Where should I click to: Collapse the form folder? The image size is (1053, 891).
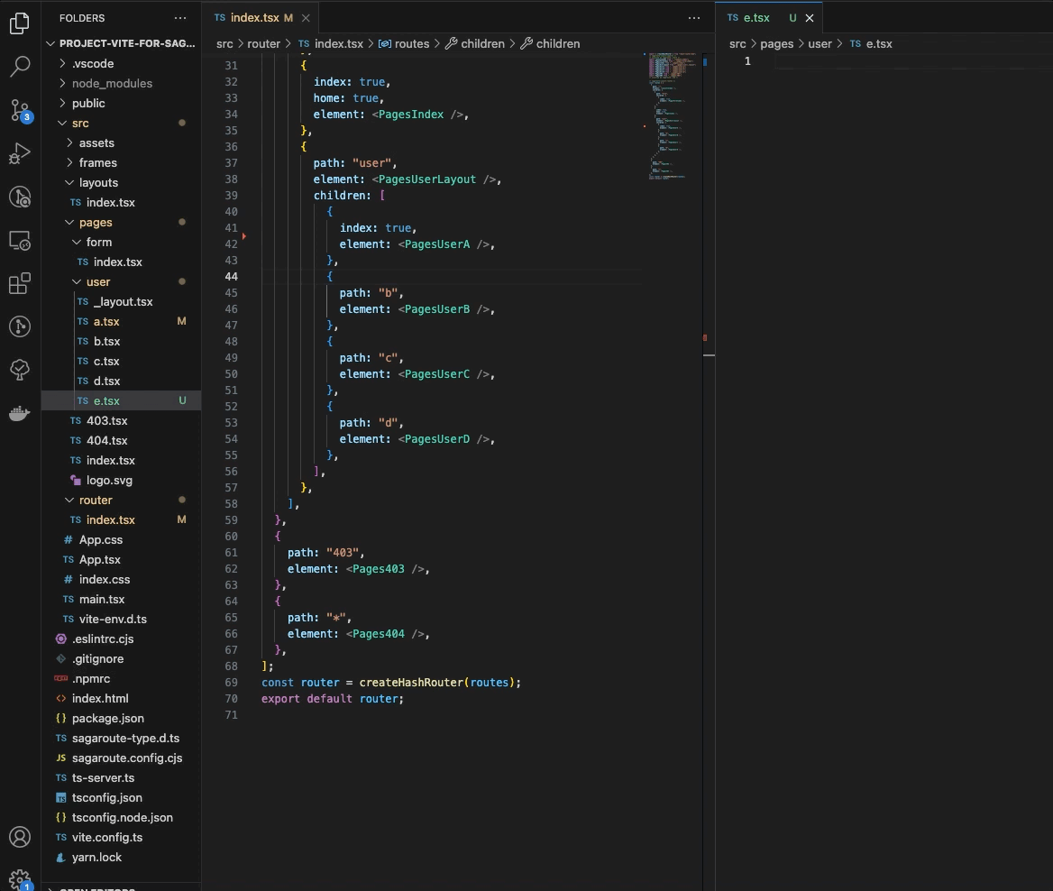tap(121, 242)
